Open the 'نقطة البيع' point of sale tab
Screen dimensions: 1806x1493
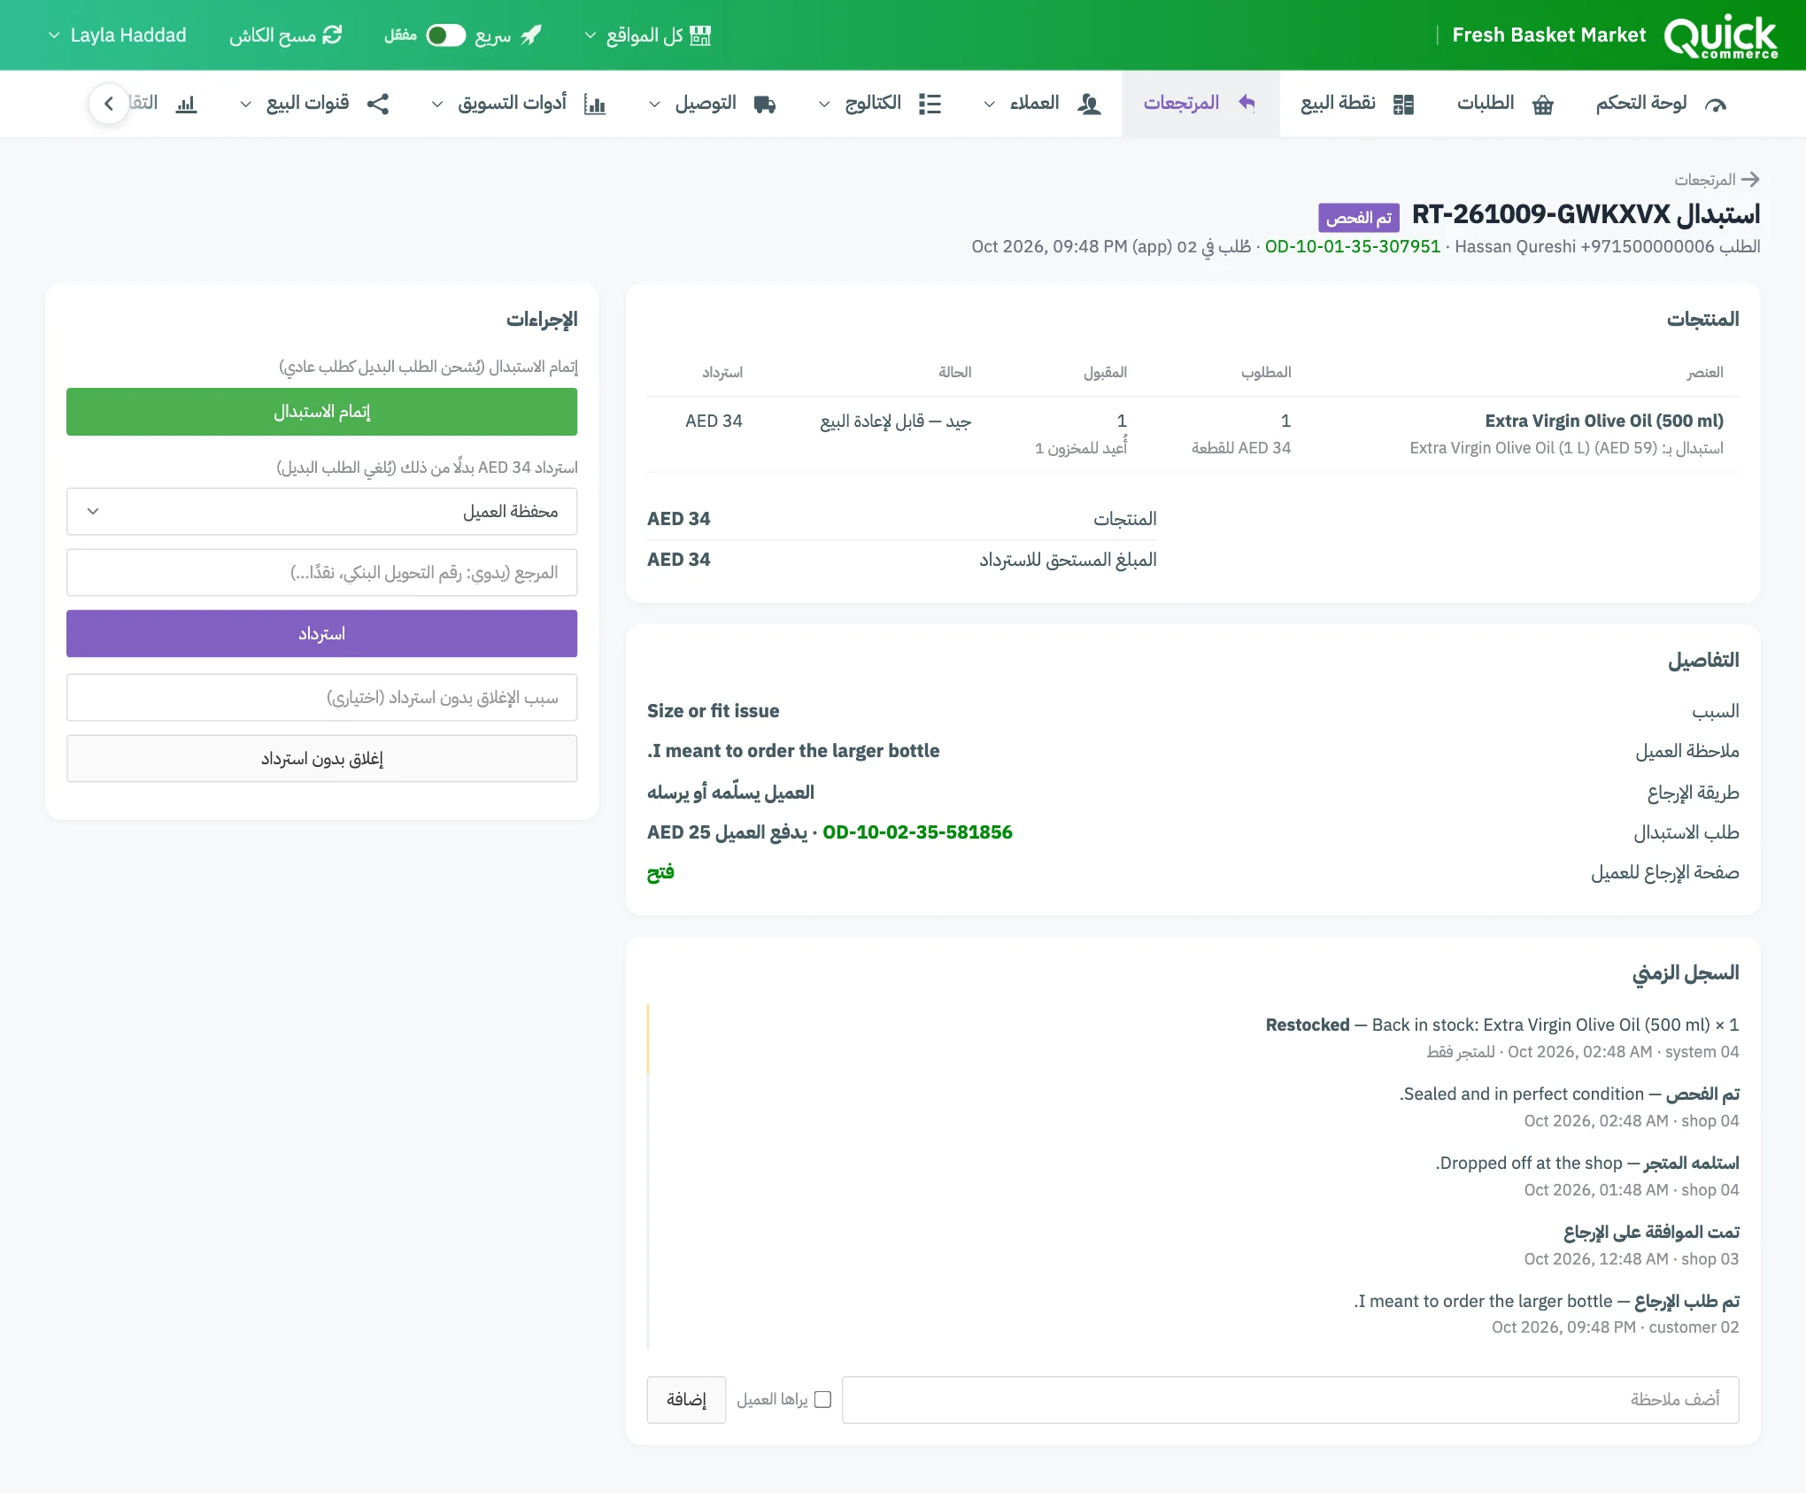point(1357,104)
